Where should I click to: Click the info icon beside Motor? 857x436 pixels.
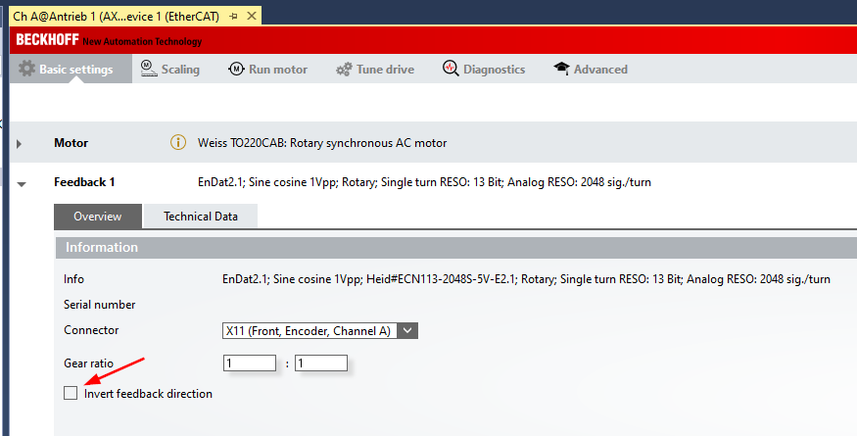178,143
